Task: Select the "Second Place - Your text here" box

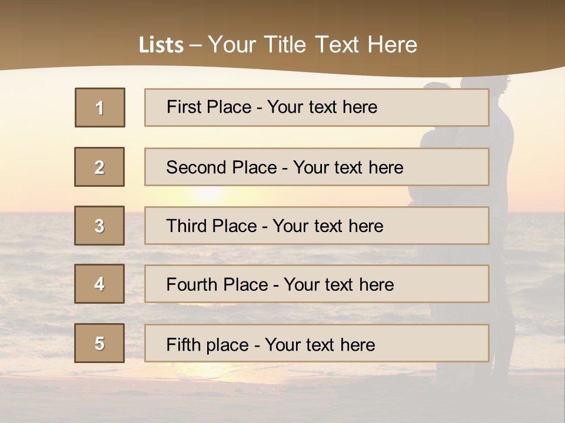Action: [317, 167]
